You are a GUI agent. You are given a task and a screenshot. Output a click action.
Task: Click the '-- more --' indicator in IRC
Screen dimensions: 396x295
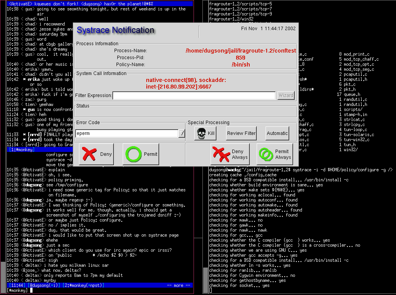click(178, 285)
